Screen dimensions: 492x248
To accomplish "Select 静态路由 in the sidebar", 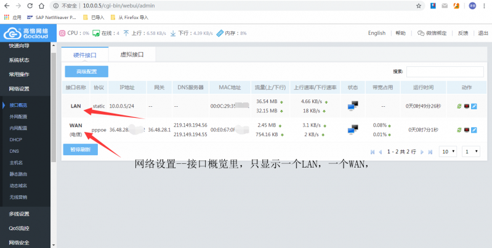I will pyautogui.click(x=18, y=174).
